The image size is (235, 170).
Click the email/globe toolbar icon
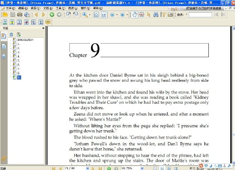(x=27, y=15)
